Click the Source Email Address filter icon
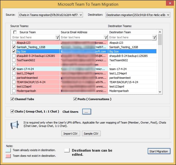 click(106, 37)
